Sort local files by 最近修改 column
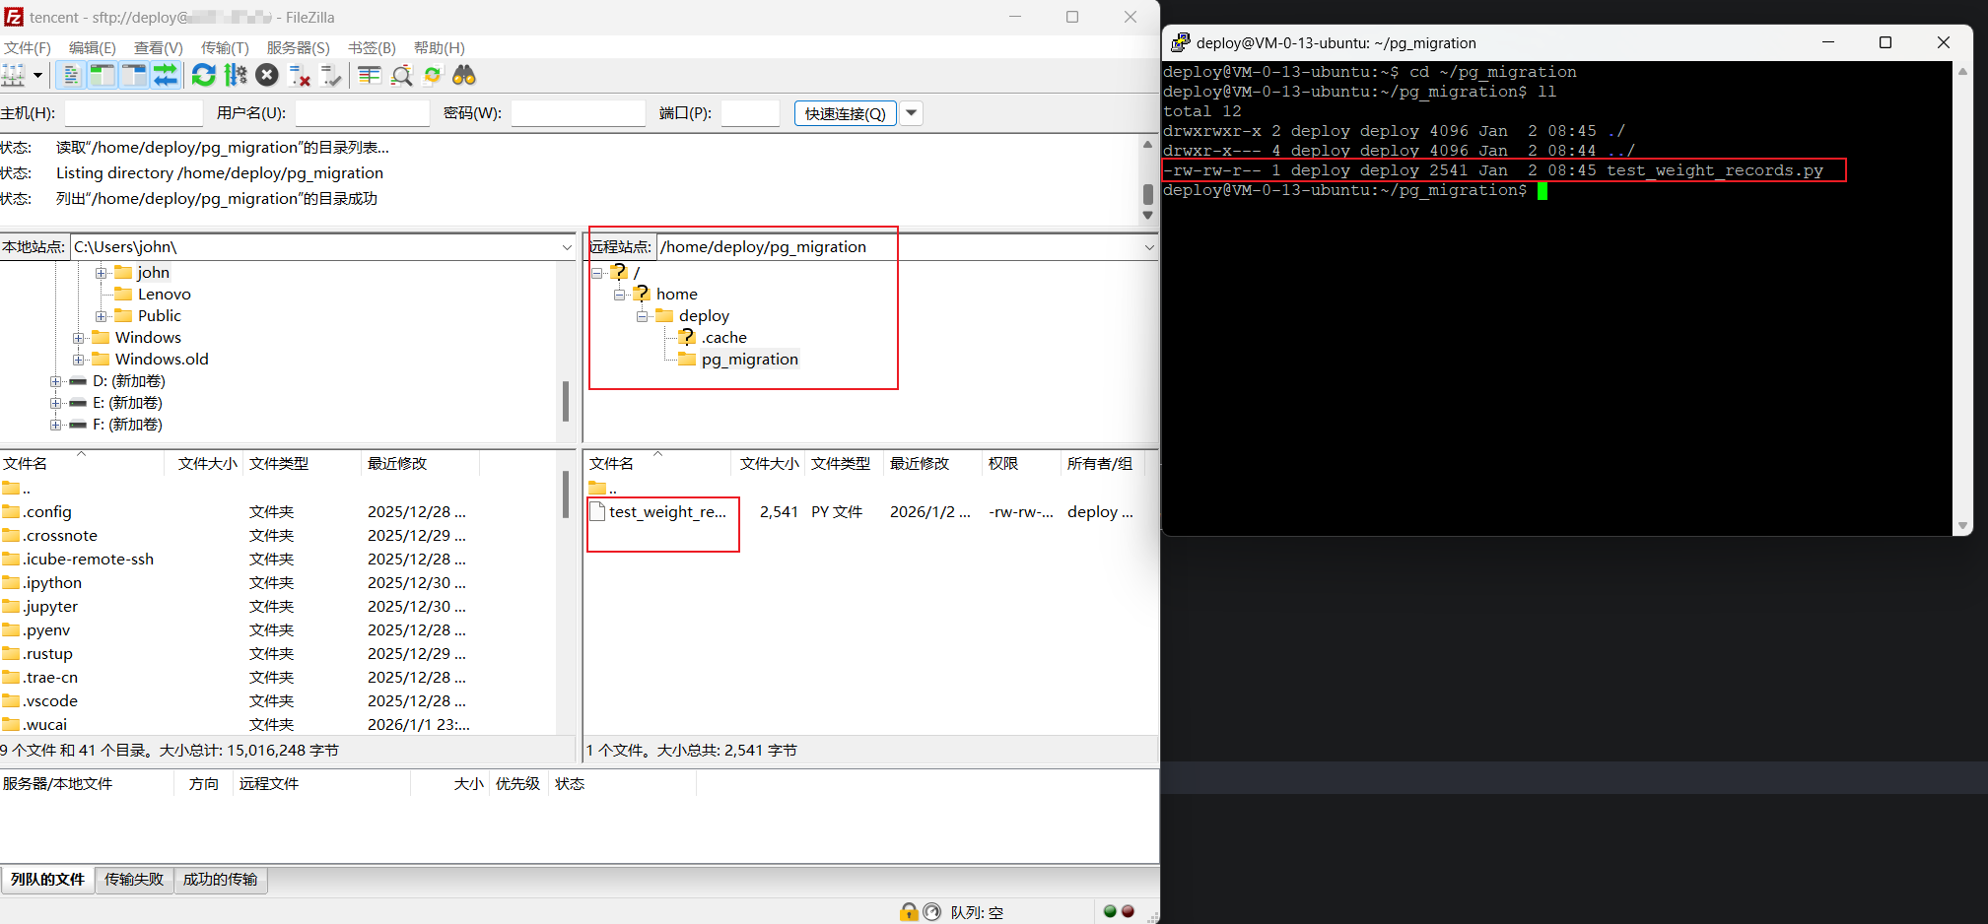The image size is (1988, 924). [420, 464]
